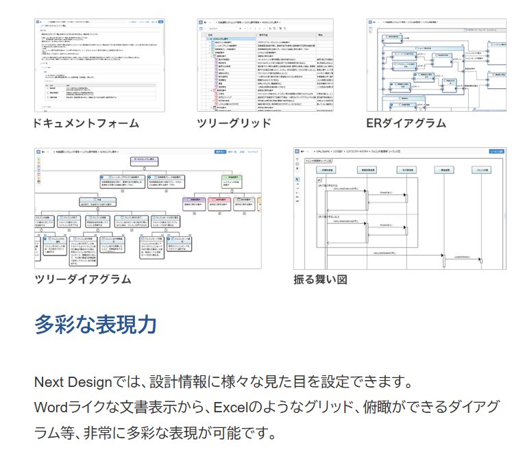
Task: Click the 振る舞い図 caption text
Action: (320, 279)
